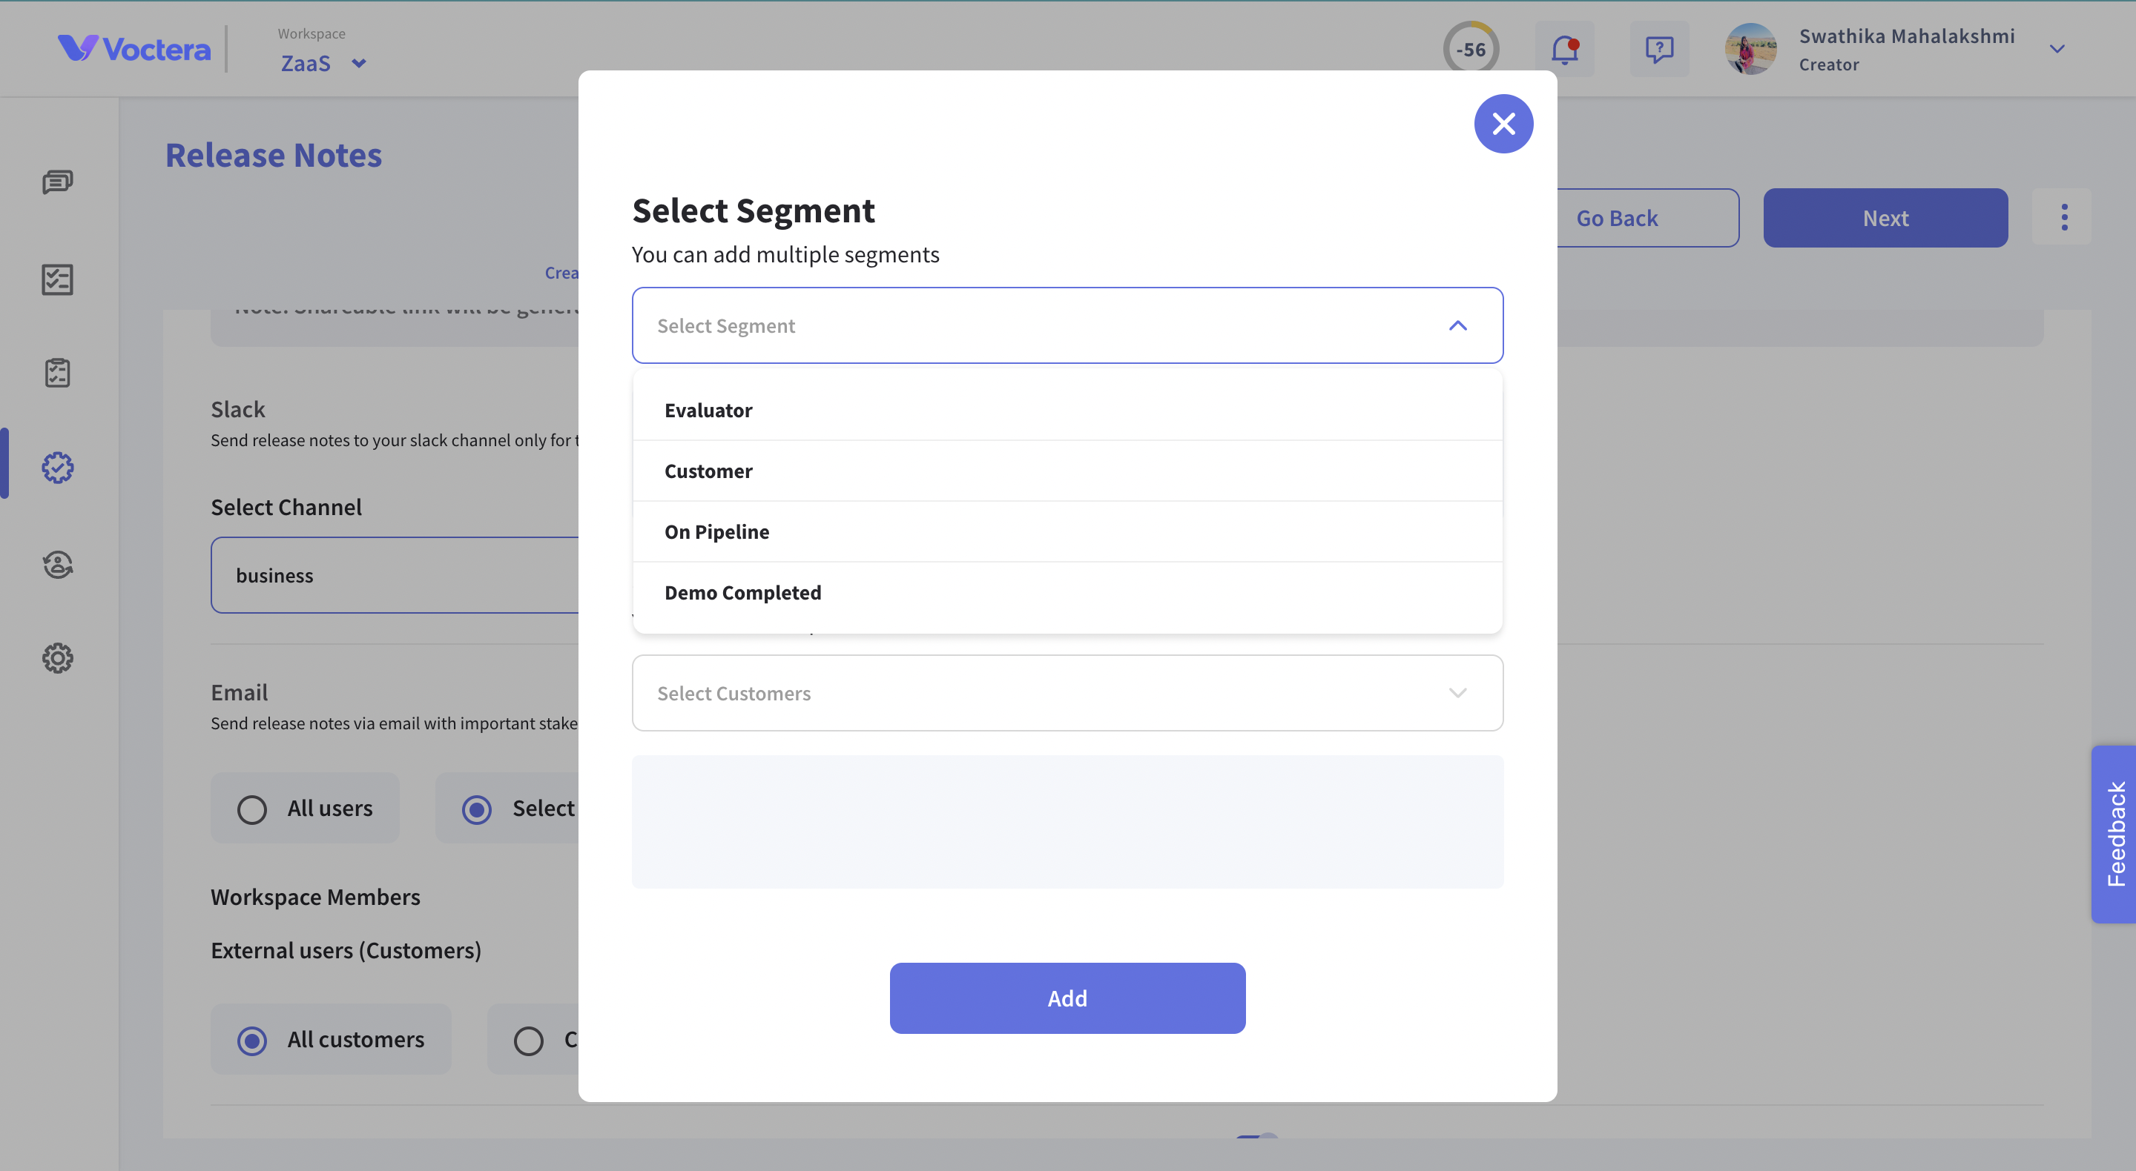The width and height of the screenshot is (2136, 1171).
Task: Click the Add button
Action: point(1067,998)
